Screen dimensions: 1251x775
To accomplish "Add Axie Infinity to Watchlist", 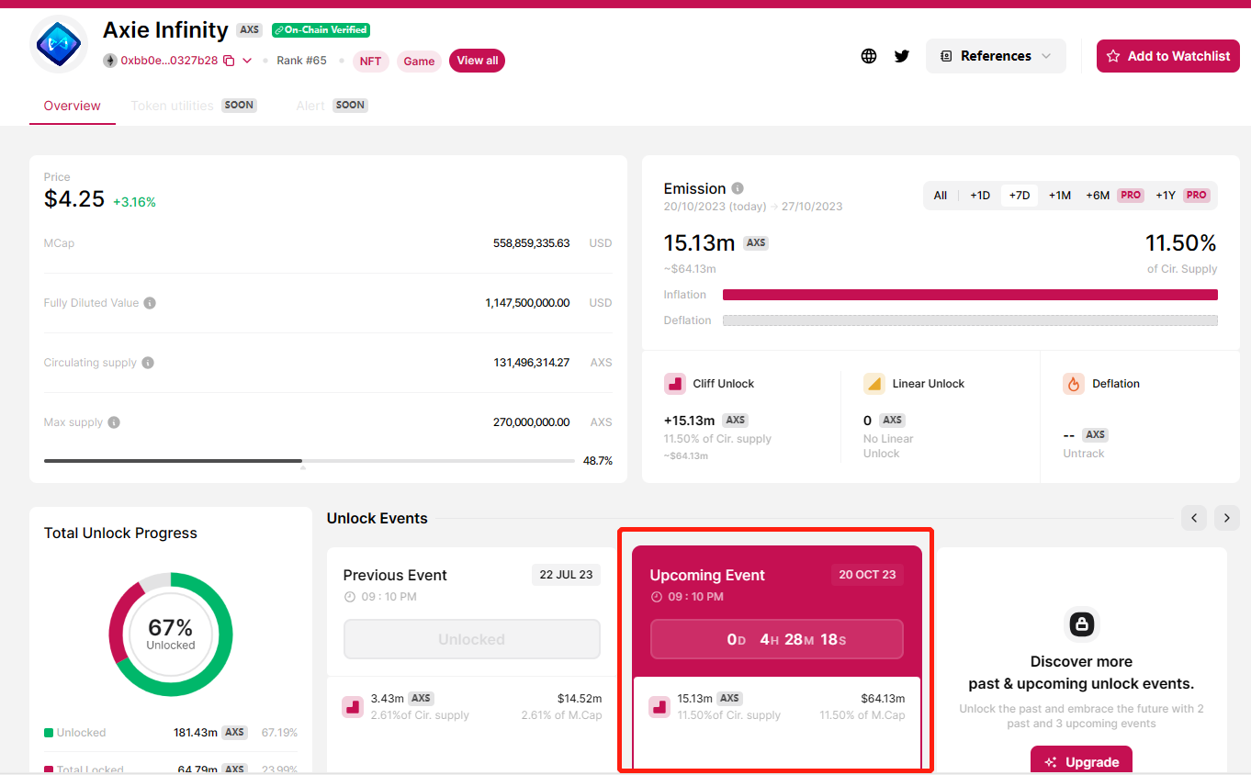I will coord(1167,56).
